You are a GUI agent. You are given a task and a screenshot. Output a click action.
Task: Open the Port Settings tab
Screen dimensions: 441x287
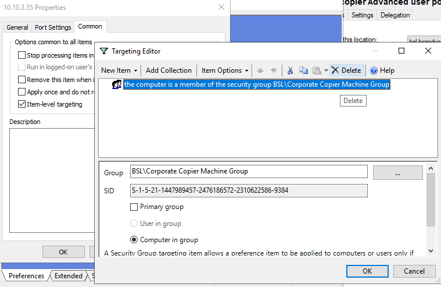[53, 27]
